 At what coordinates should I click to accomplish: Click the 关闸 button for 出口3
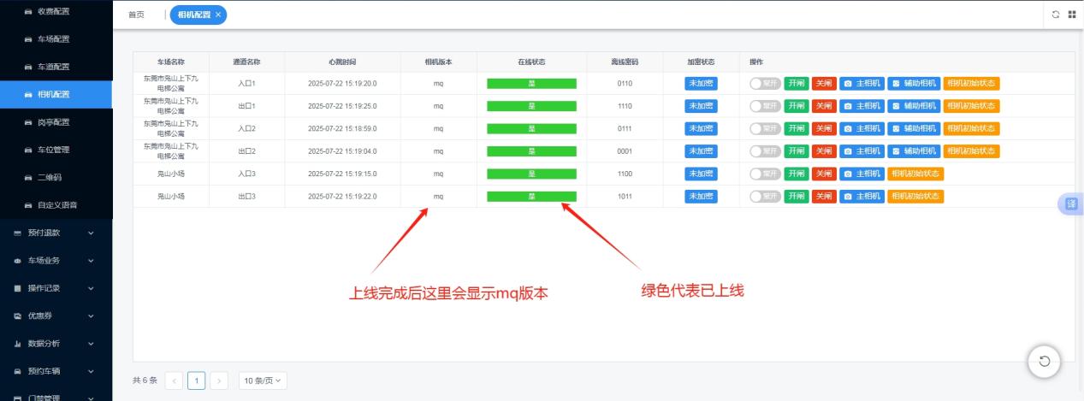[824, 196]
